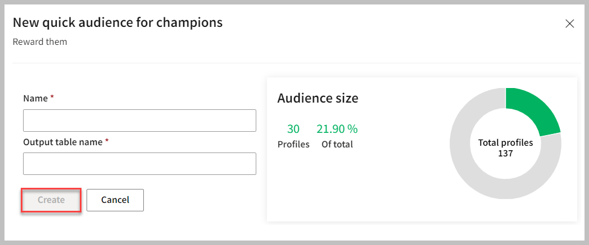Click the 21.90 % Of total value
Screen dimensions: 589x245
pyautogui.click(x=337, y=129)
